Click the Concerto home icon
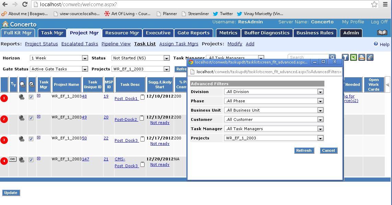 (x=5, y=24)
